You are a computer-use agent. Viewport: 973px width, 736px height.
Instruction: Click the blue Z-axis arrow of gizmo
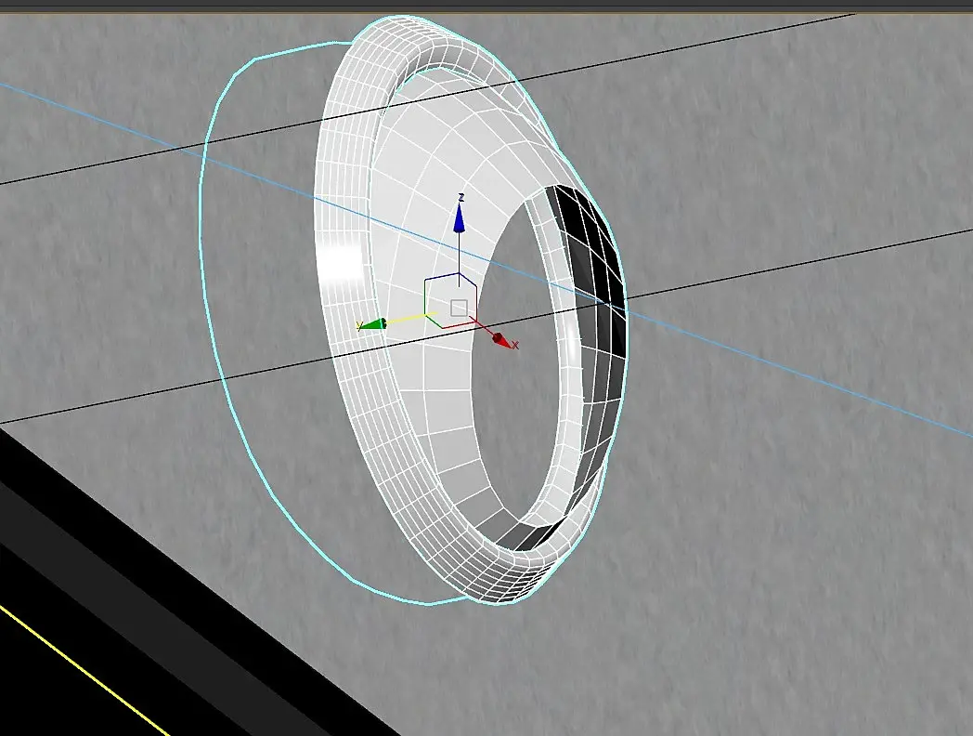[460, 217]
